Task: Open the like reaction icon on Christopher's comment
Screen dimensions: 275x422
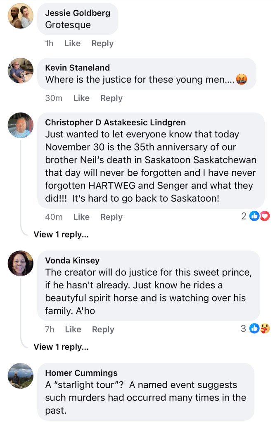Action: pyautogui.click(x=254, y=216)
